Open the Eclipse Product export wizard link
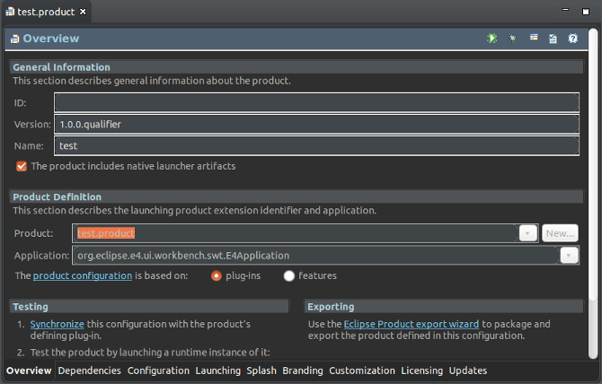The image size is (602, 384). [x=412, y=324]
